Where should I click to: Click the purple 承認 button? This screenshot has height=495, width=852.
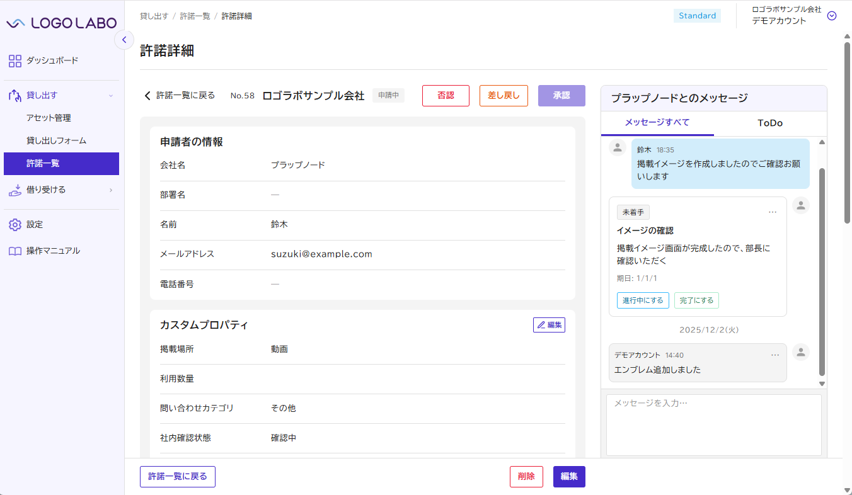561,96
